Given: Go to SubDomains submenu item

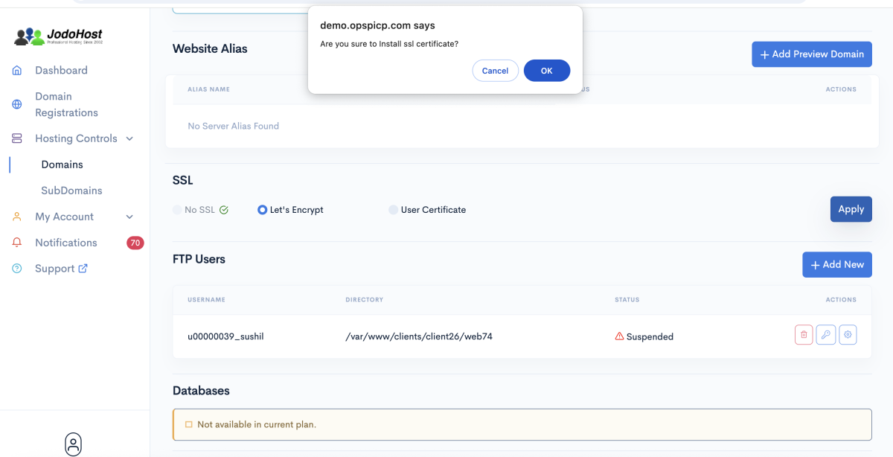Looking at the screenshot, I should 71,191.
